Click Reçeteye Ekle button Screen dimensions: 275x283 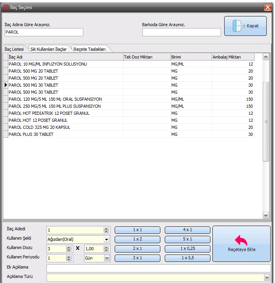241,244
